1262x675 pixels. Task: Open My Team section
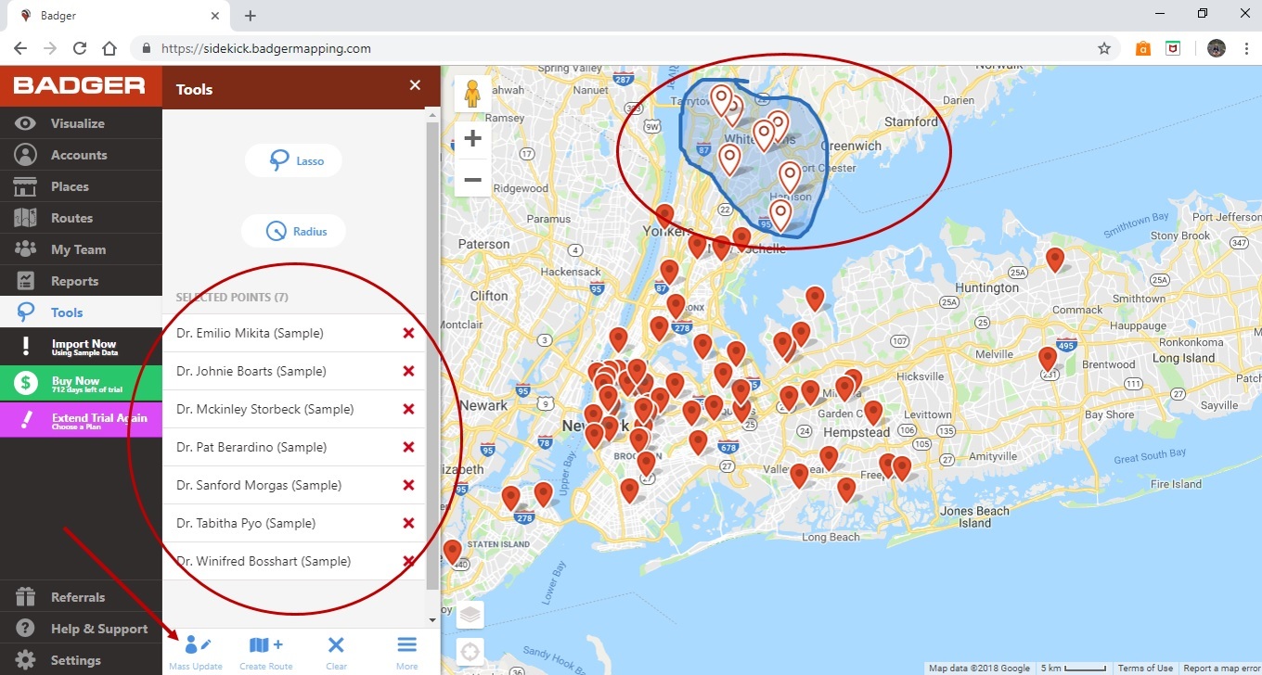click(81, 249)
